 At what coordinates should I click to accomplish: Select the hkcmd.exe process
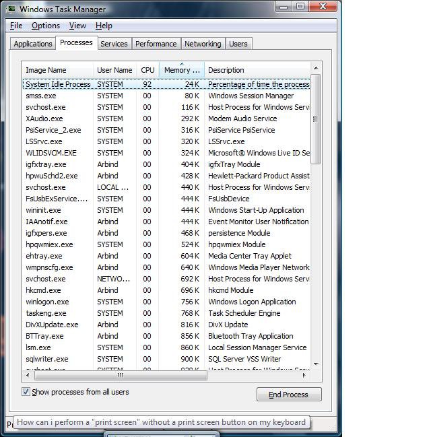pyautogui.click(x=166, y=290)
